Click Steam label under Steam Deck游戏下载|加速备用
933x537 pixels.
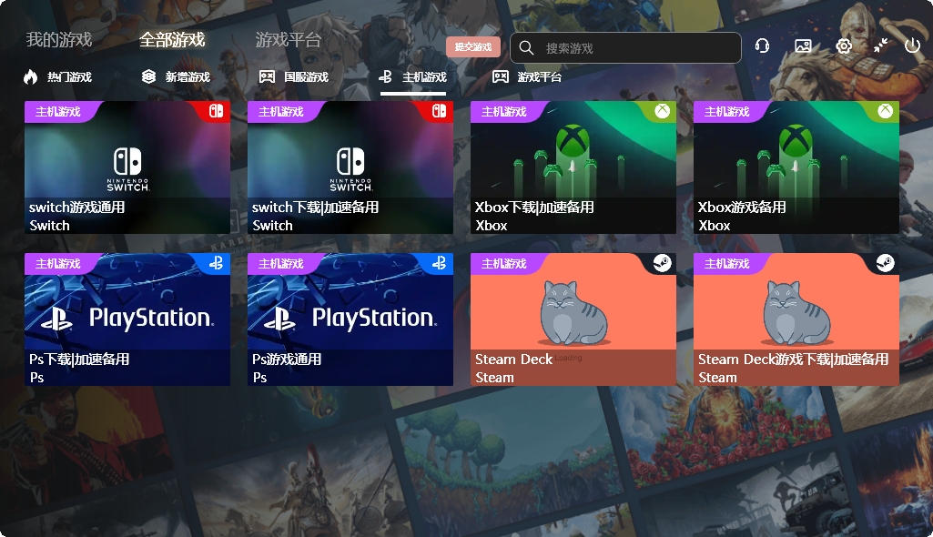pos(717,378)
